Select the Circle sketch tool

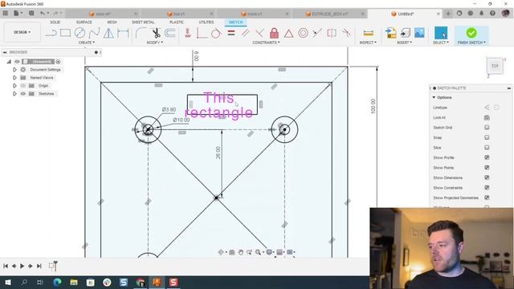(80, 33)
